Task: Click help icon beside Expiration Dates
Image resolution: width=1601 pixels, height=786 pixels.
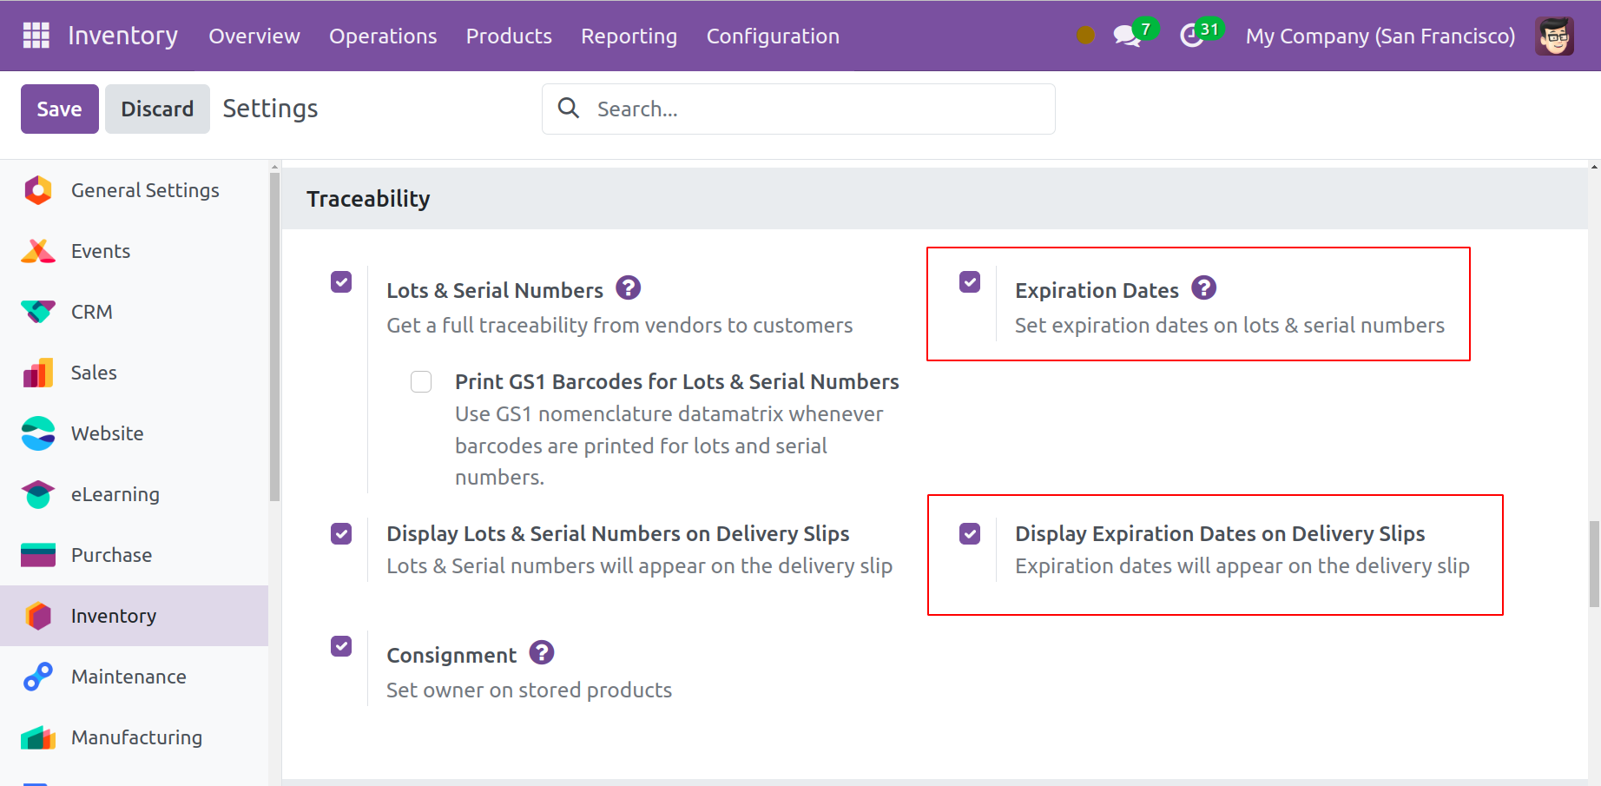Action: tap(1203, 288)
